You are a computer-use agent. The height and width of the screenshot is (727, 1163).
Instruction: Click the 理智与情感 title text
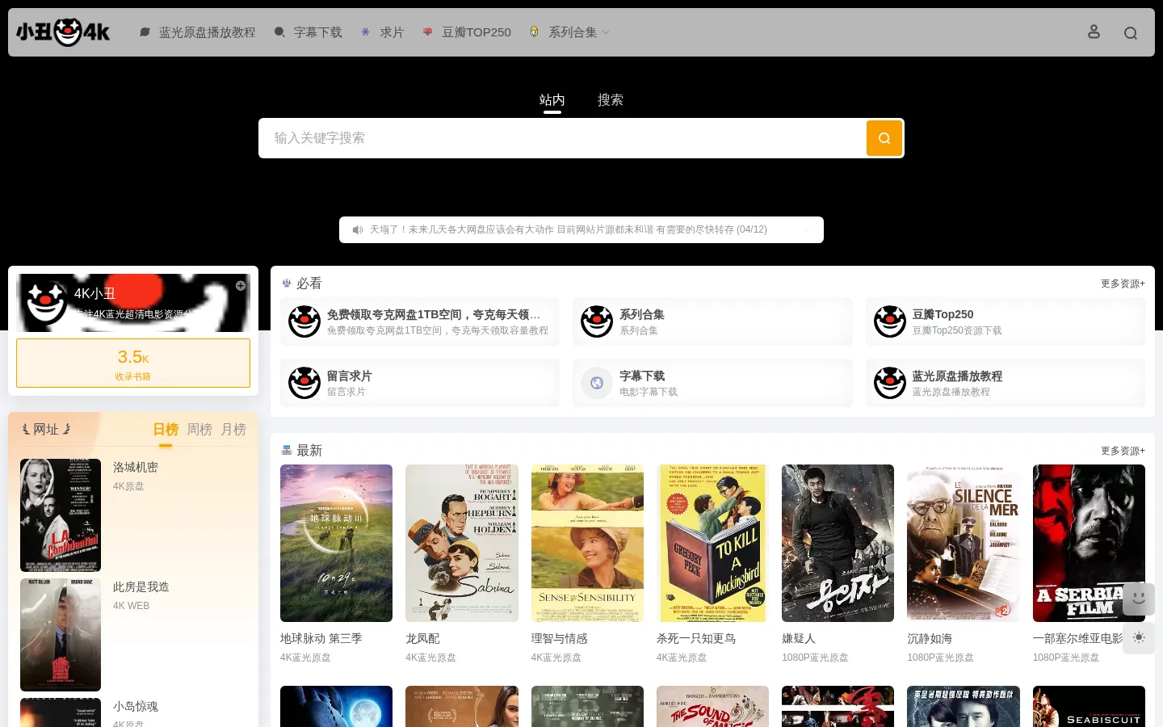(x=559, y=639)
